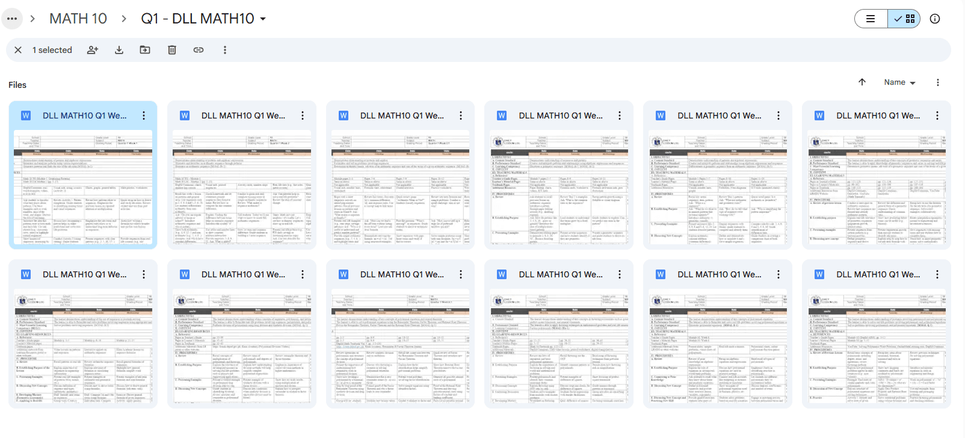
Task: Move selected file to trash
Action: tap(172, 50)
